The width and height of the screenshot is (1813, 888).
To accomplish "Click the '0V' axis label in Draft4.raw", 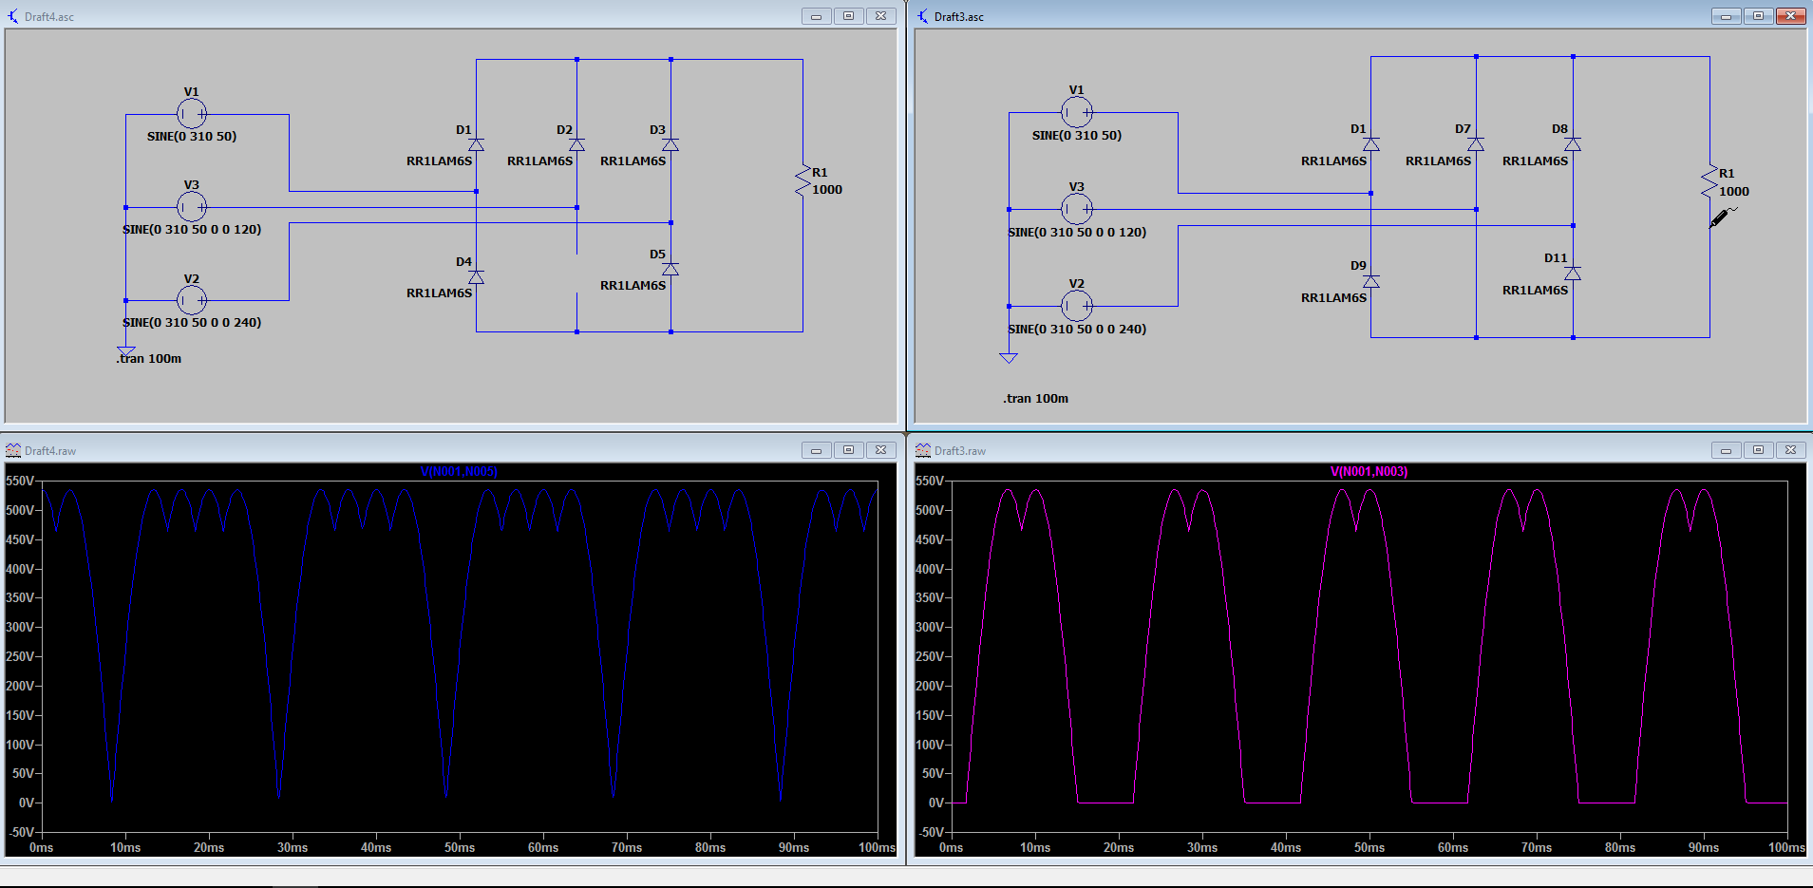I will point(27,803).
